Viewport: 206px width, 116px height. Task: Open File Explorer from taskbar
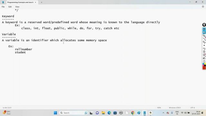[x=103, y=113]
